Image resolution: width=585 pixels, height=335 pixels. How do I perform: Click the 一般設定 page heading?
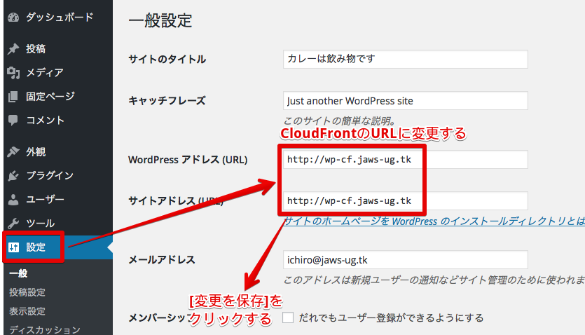[160, 20]
